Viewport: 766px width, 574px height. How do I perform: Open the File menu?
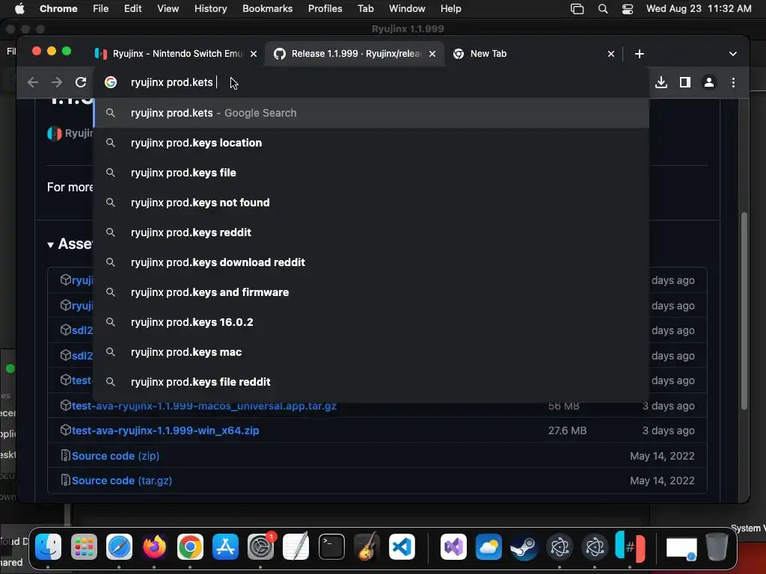coord(101,8)
